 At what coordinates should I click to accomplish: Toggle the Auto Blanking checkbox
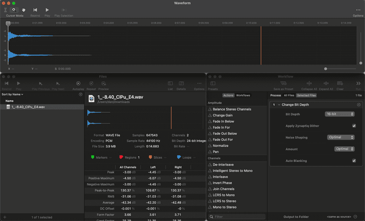click(x=354, y=161)
